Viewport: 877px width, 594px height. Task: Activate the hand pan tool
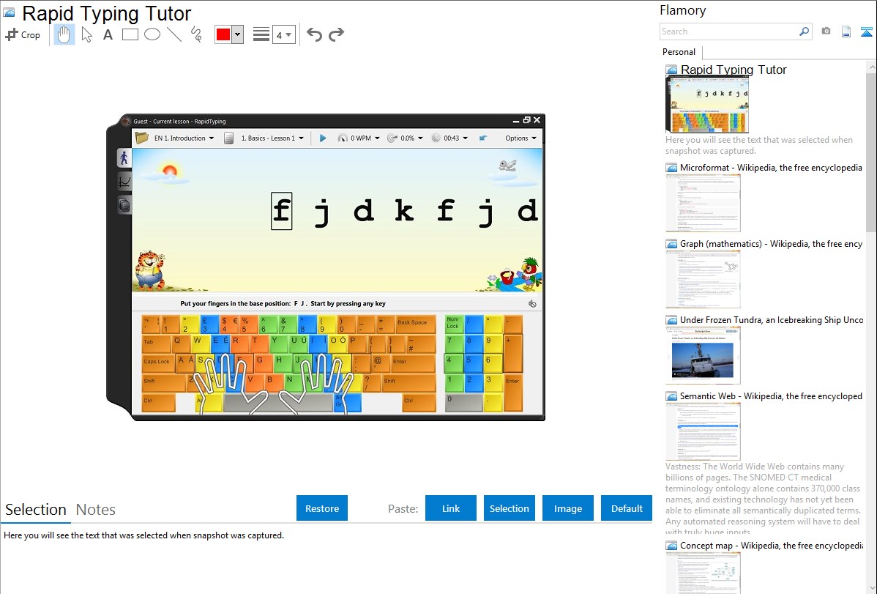(64, 34)
